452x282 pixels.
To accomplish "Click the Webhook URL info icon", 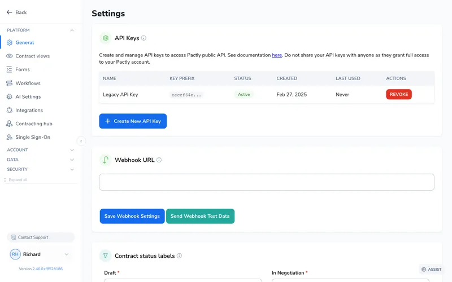I will click(159, 160).
